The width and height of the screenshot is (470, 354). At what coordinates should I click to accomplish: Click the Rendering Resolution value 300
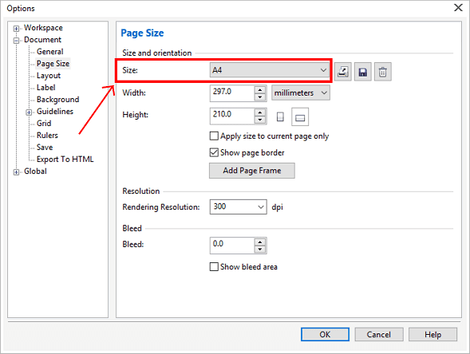[x=233, y=207]
